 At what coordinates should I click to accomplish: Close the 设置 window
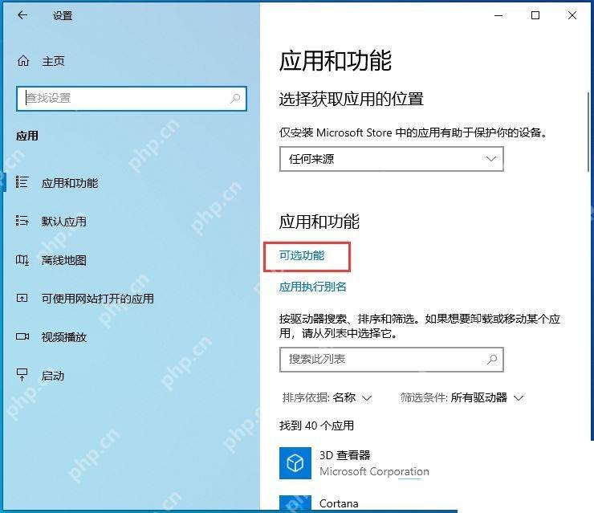tap(572, 15)
